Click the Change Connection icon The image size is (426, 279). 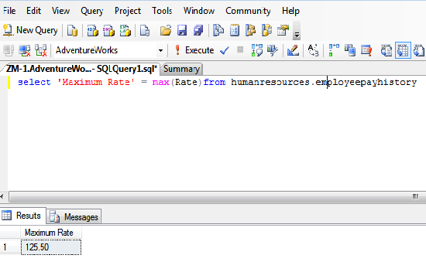41,50
